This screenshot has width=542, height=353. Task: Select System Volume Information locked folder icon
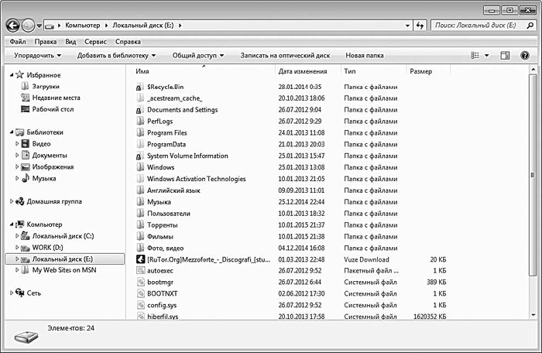(x=139, y=156)
